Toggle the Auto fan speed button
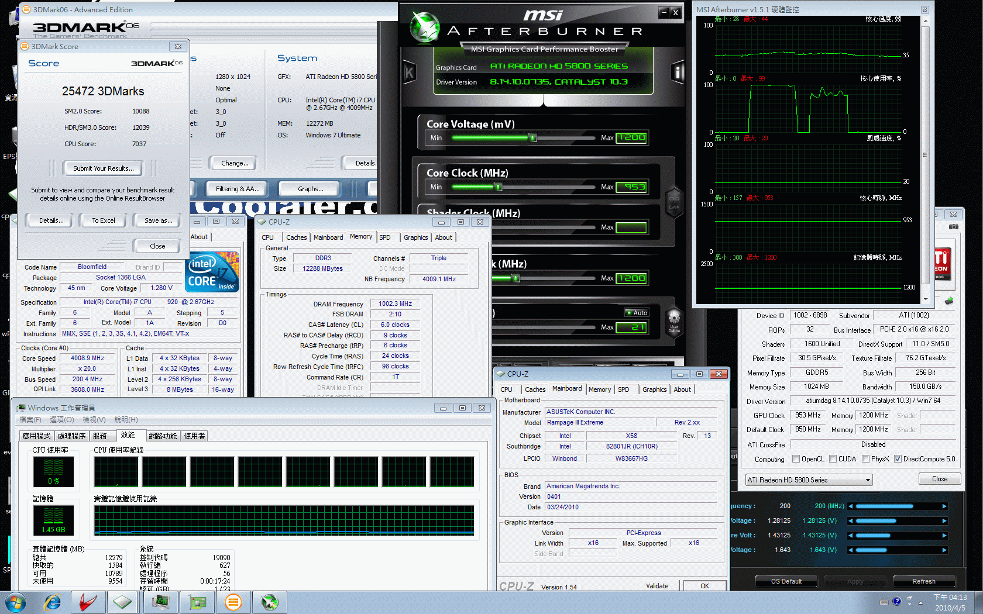 click(636, 313)
